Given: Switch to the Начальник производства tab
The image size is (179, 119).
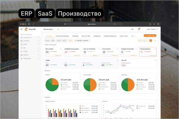Looking at the screenshot, I should 62,36.
